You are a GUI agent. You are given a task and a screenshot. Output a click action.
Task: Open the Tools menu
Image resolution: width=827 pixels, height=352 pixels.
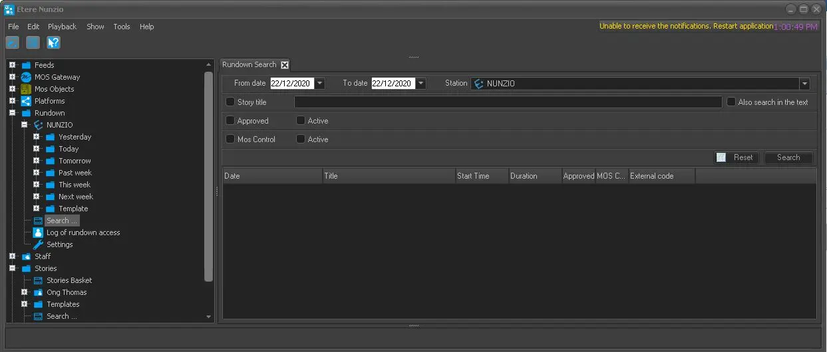point(122,27)
